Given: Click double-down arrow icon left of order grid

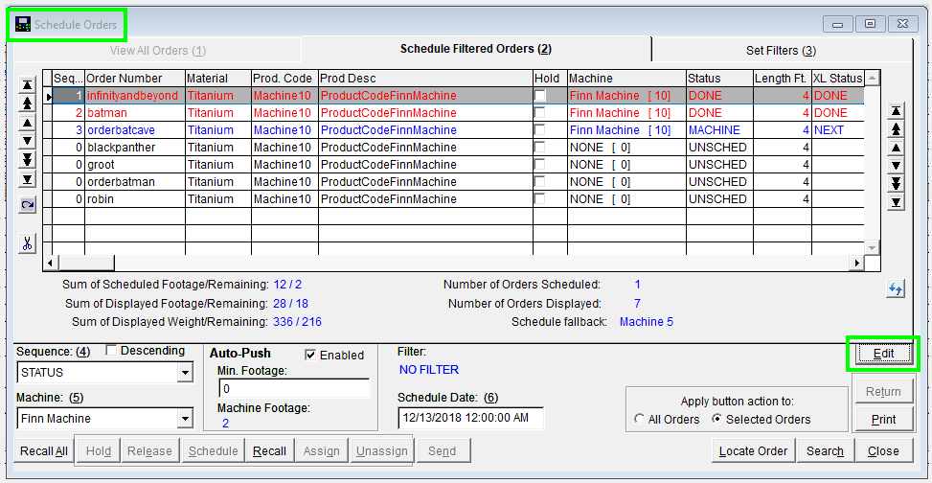Looking at the screenshot, I should [27, 159].
